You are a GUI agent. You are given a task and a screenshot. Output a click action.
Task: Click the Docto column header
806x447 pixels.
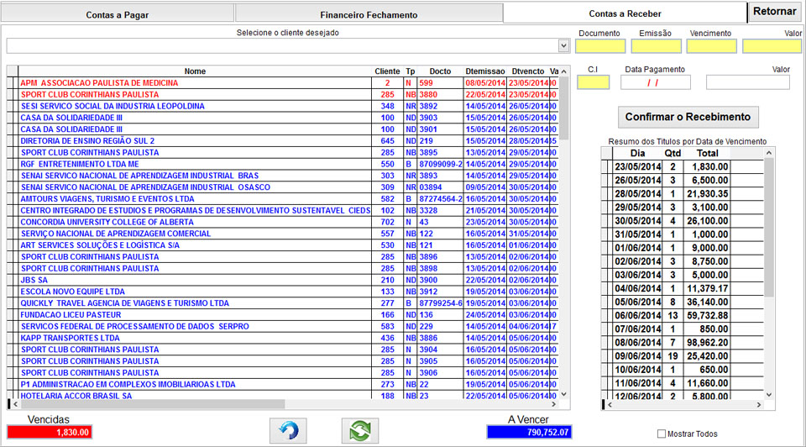click(440, 71)
